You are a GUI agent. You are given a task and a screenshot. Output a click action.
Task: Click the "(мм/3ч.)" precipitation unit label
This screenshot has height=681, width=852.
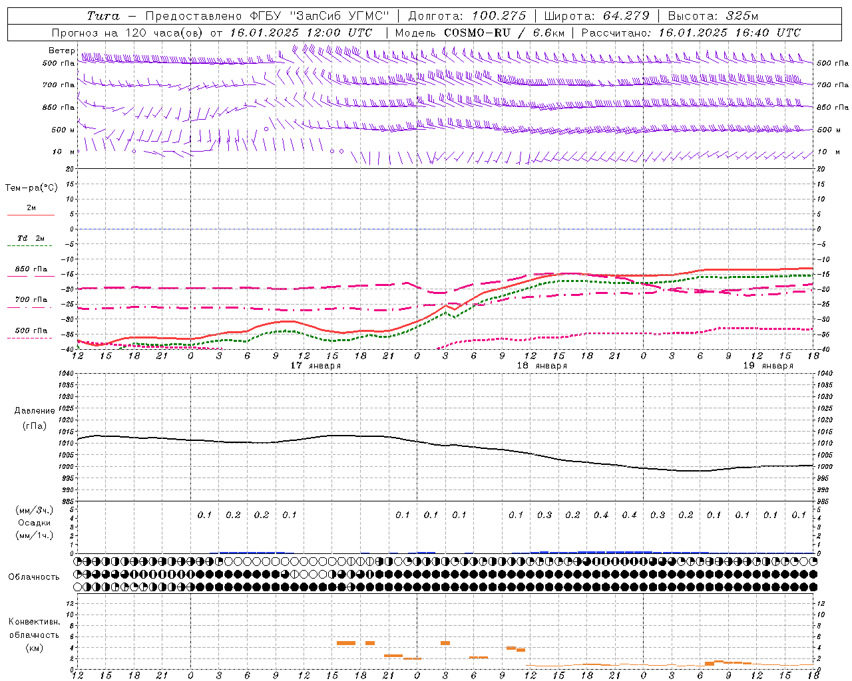pyautogui.click(x=35, y=510)
